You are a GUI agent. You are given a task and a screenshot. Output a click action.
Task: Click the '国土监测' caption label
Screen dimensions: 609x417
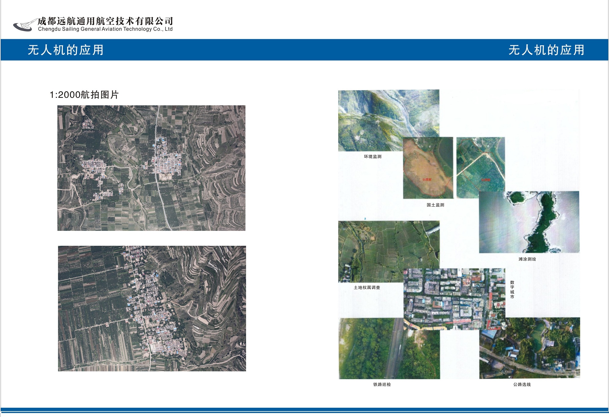[435, 205]
